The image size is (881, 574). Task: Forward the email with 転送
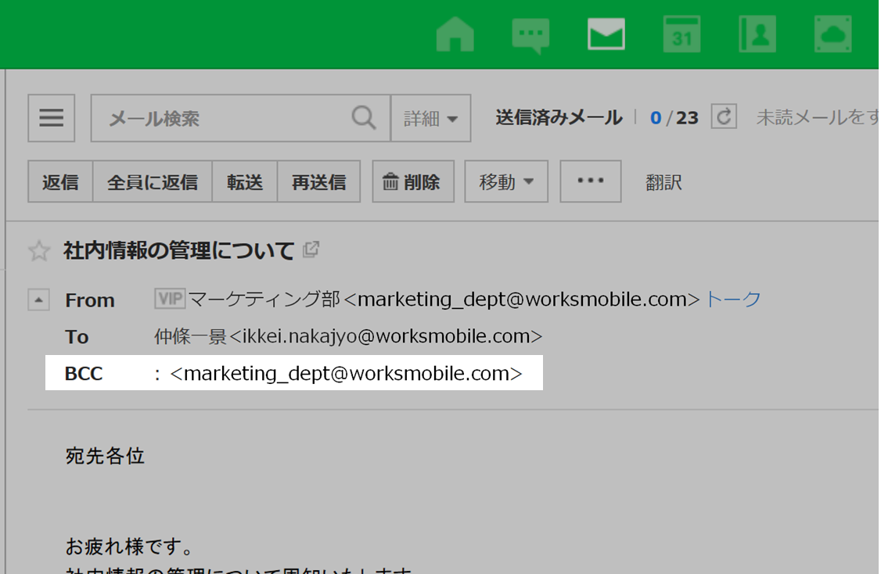(x=245, y=182)
